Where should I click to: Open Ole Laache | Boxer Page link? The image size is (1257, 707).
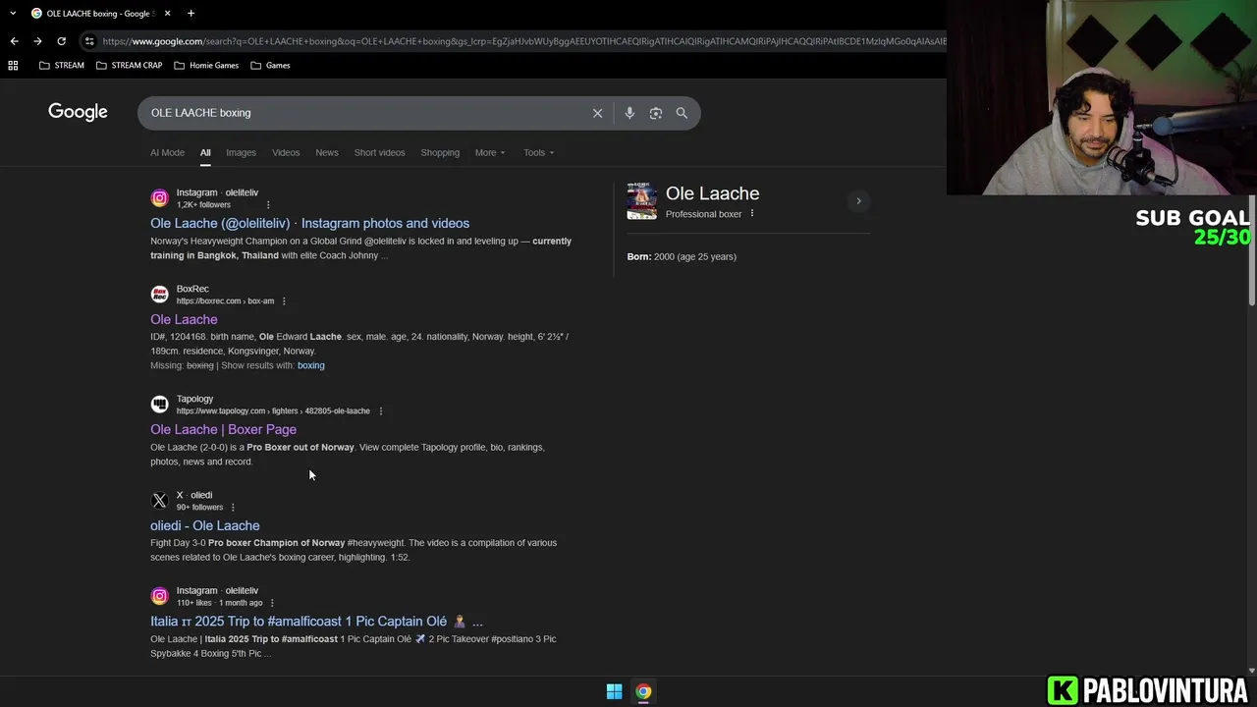[x=223, y=429]
